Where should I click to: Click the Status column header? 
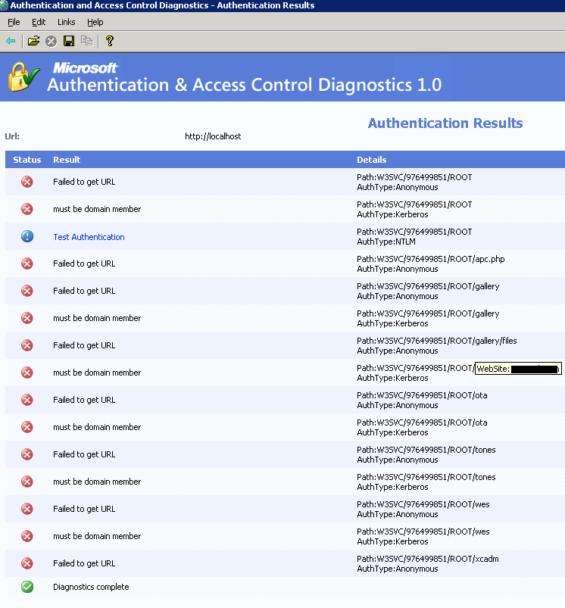pyautogui.click(x=27, y=160)
